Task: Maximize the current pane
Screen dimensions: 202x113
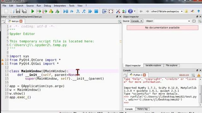Action: point(104,11)
